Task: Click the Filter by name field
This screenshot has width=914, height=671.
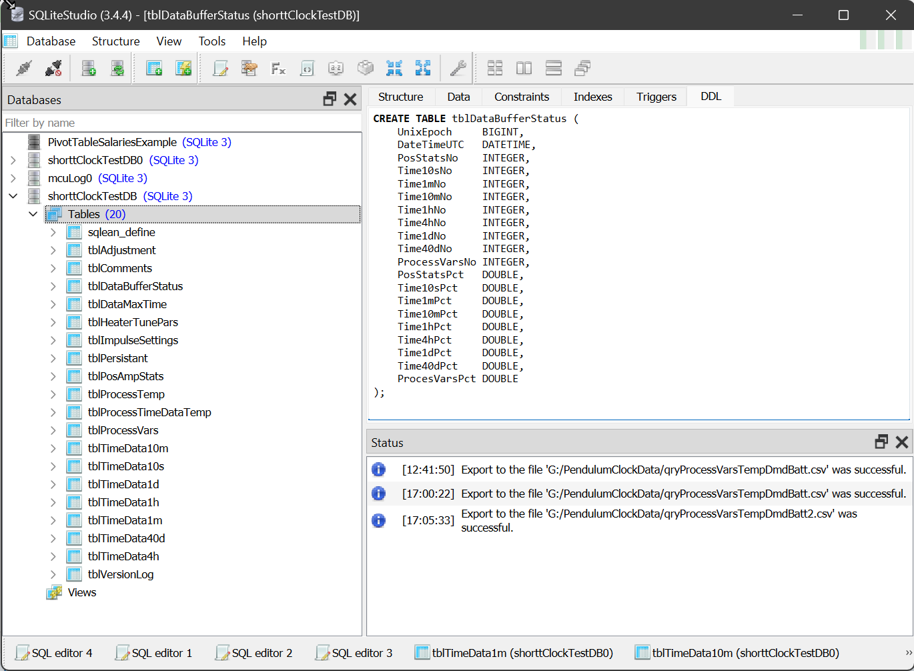Action: click(x=180, y=123)
